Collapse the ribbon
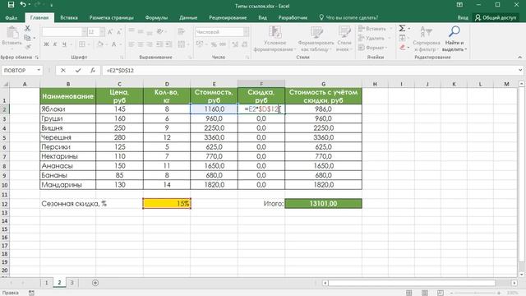The width and height of the screenshot is (526, 296). [520, 58]
